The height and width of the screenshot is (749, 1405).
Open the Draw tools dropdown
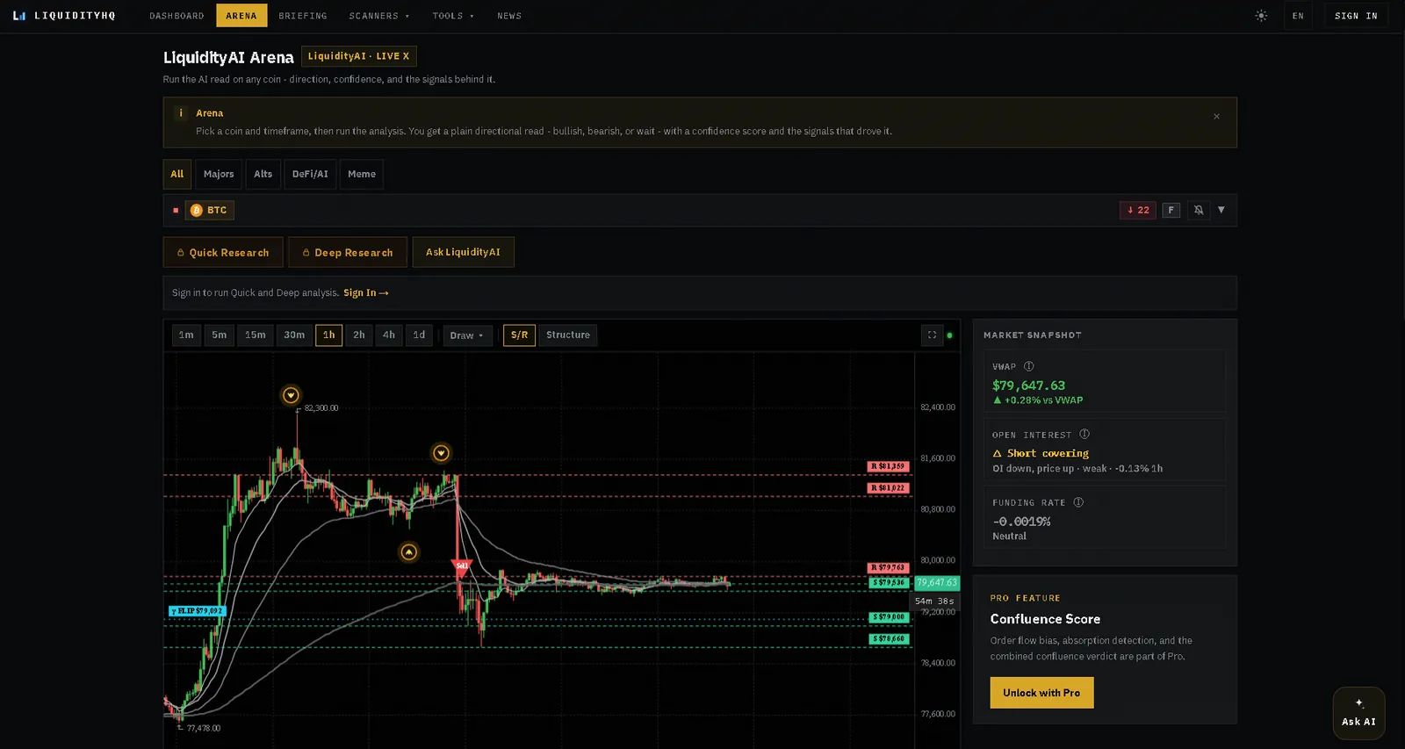467,335
